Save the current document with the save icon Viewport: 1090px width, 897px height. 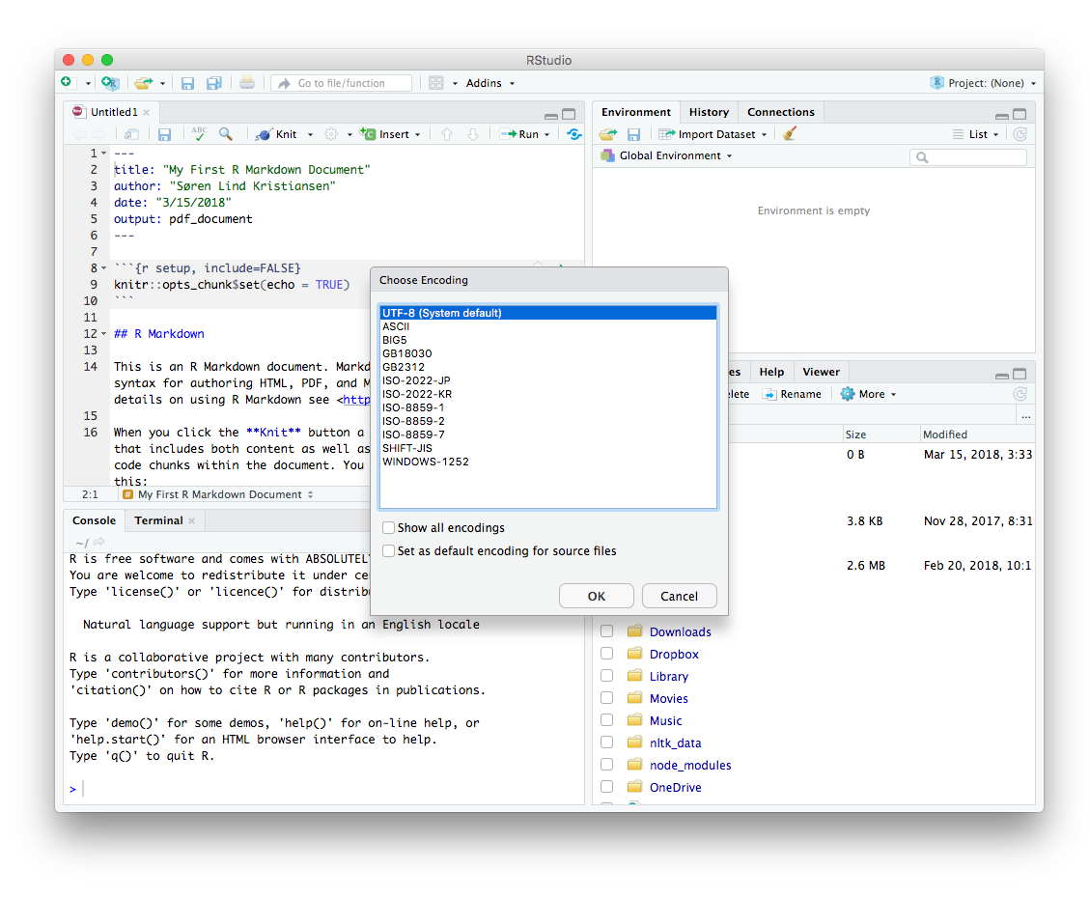point(164,133)
